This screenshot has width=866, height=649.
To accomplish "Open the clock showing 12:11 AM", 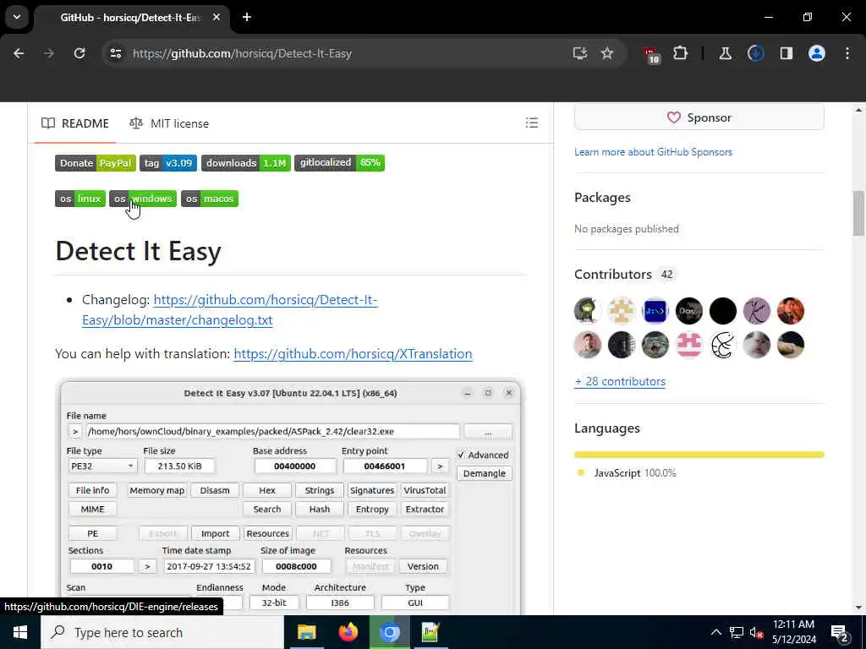I will point(793,632).
